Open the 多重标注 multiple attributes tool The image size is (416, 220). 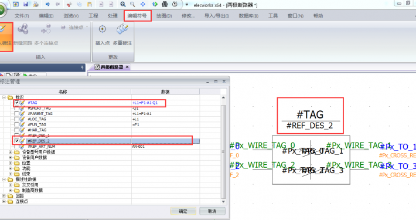[x=122, y=35]
